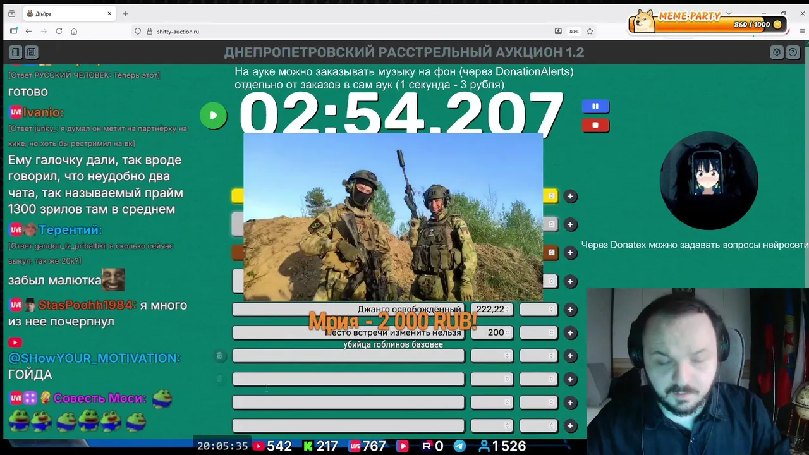Image resolution: width=809 pixels, height=455 pixels.
Task: Toggle the sidebar panel icon in auction header
Action: [15, 52]
